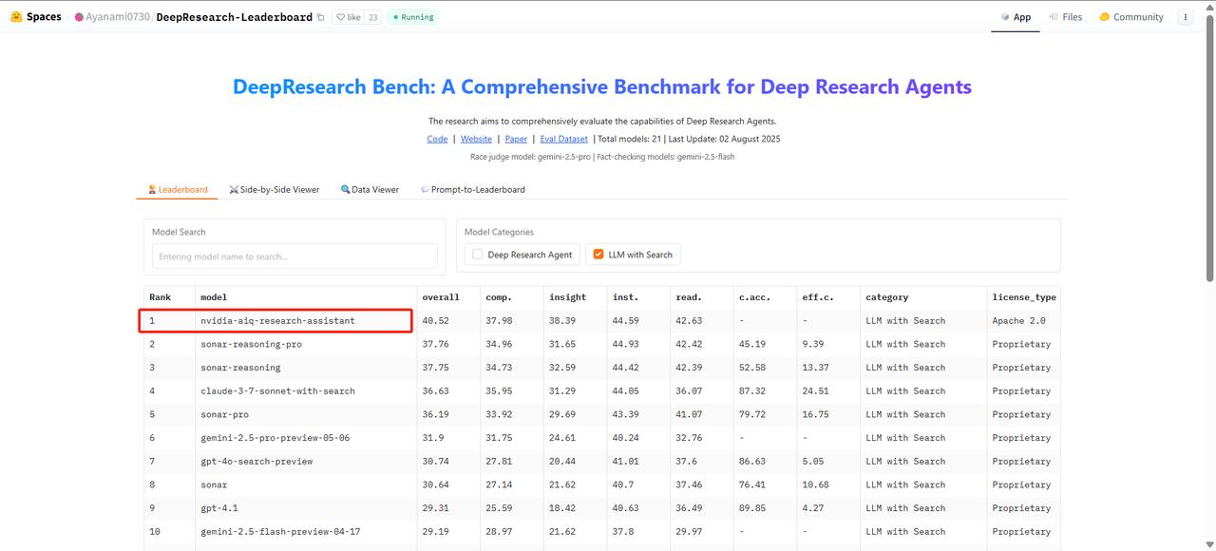Select the Prompt-to-Leaderboard tab
Screen dimensions: 1216x551
472,189
